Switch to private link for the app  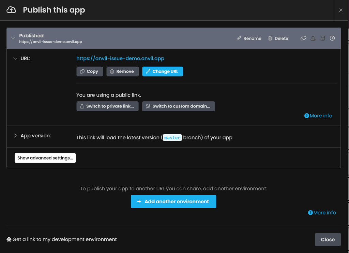click(107, 106)
